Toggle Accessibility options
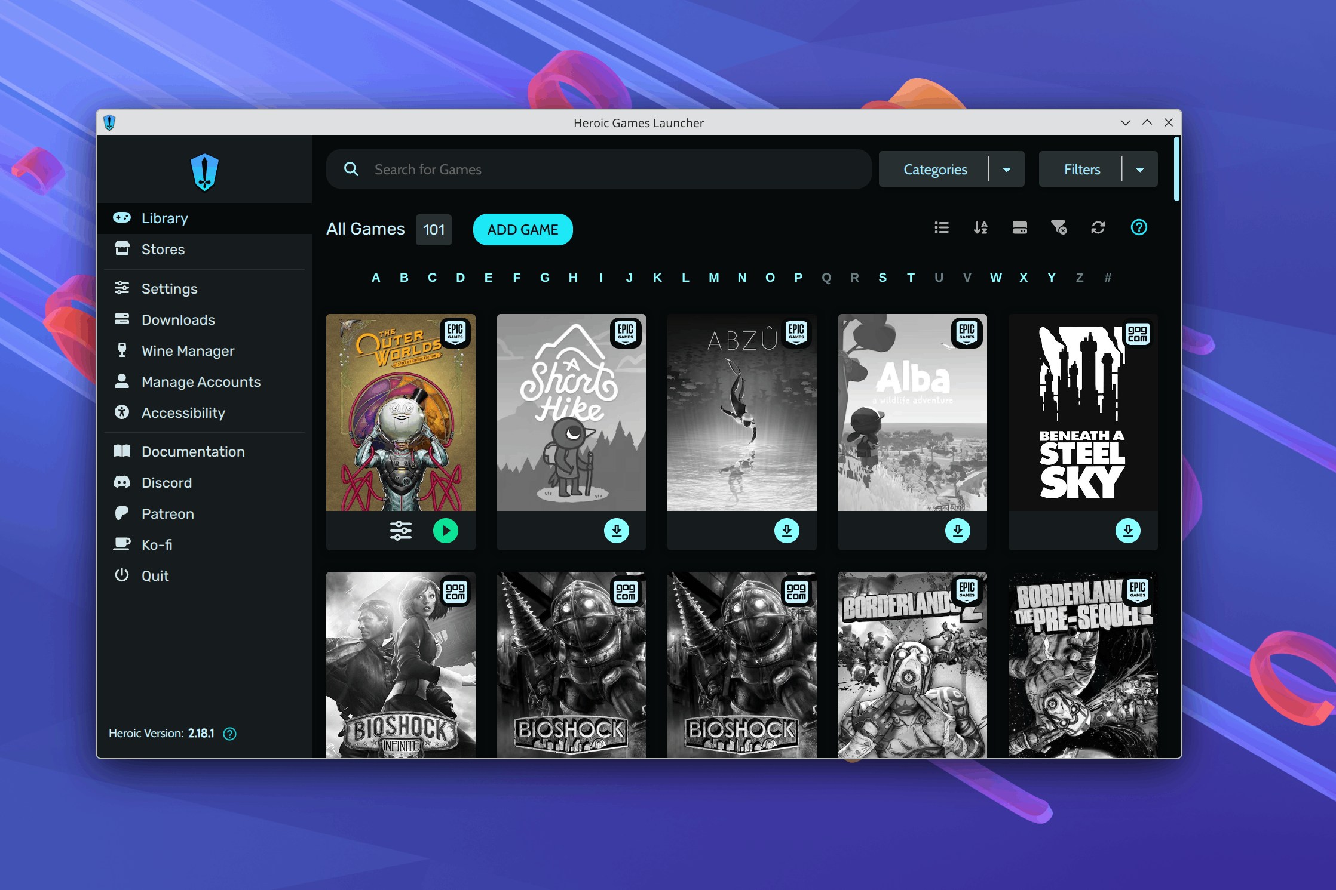This screenshot has height=890, width=1336. click(183, 412)
